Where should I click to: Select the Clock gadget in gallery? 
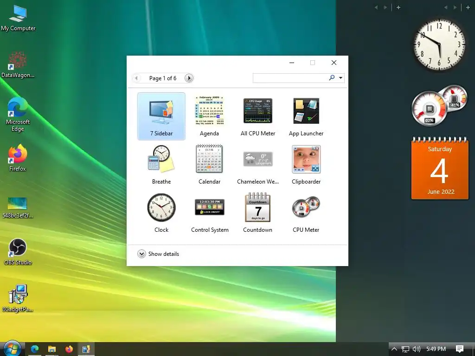[161, 213]
